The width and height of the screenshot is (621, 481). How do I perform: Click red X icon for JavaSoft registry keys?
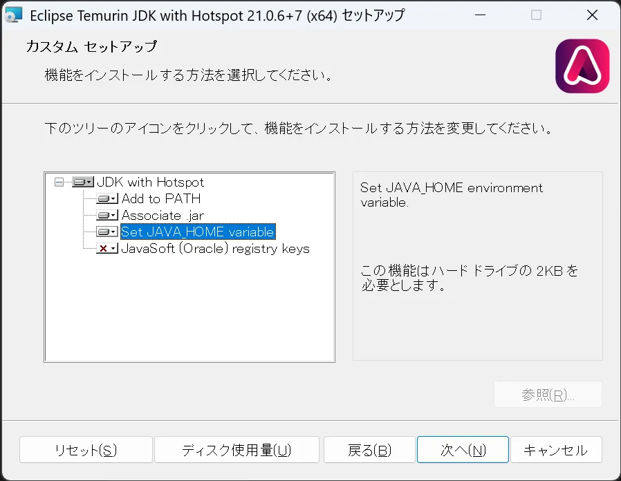coord(107,249)
